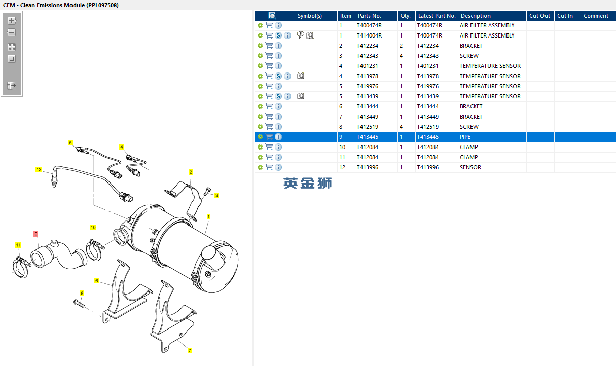Zoom in on the parts diagram
Image resolution: width=616 pixels, height=366 pixels.
pyautogui.click(x=12, y=21)
